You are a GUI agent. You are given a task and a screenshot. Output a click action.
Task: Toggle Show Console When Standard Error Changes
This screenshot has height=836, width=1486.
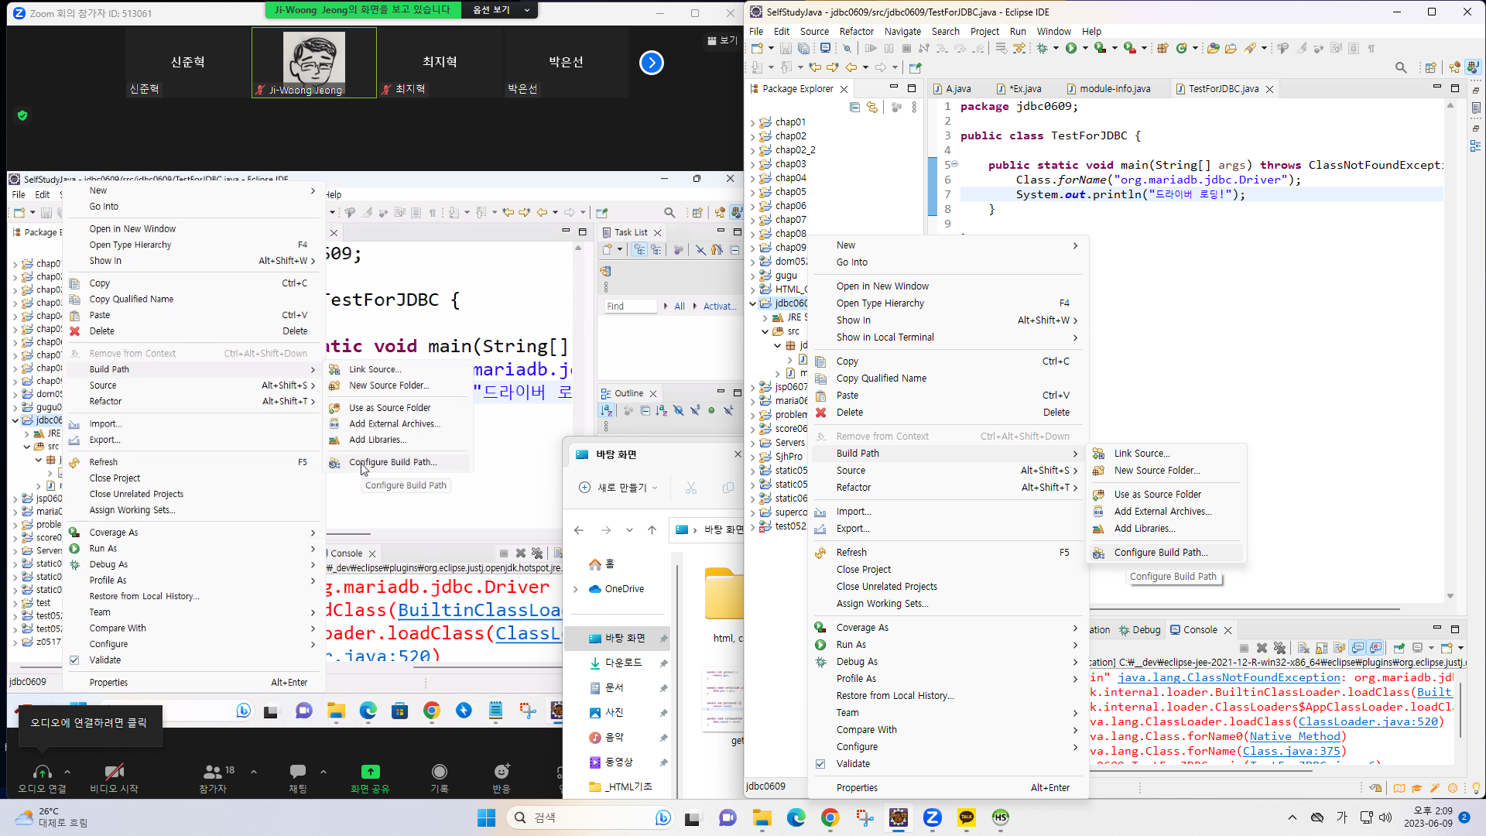[1375, 648]
